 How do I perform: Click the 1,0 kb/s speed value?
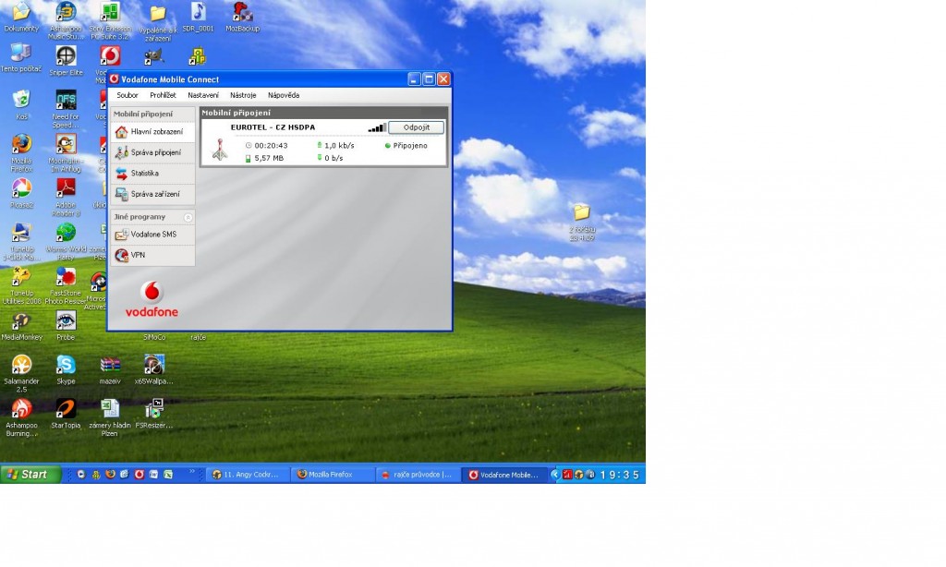coord(339,145)
